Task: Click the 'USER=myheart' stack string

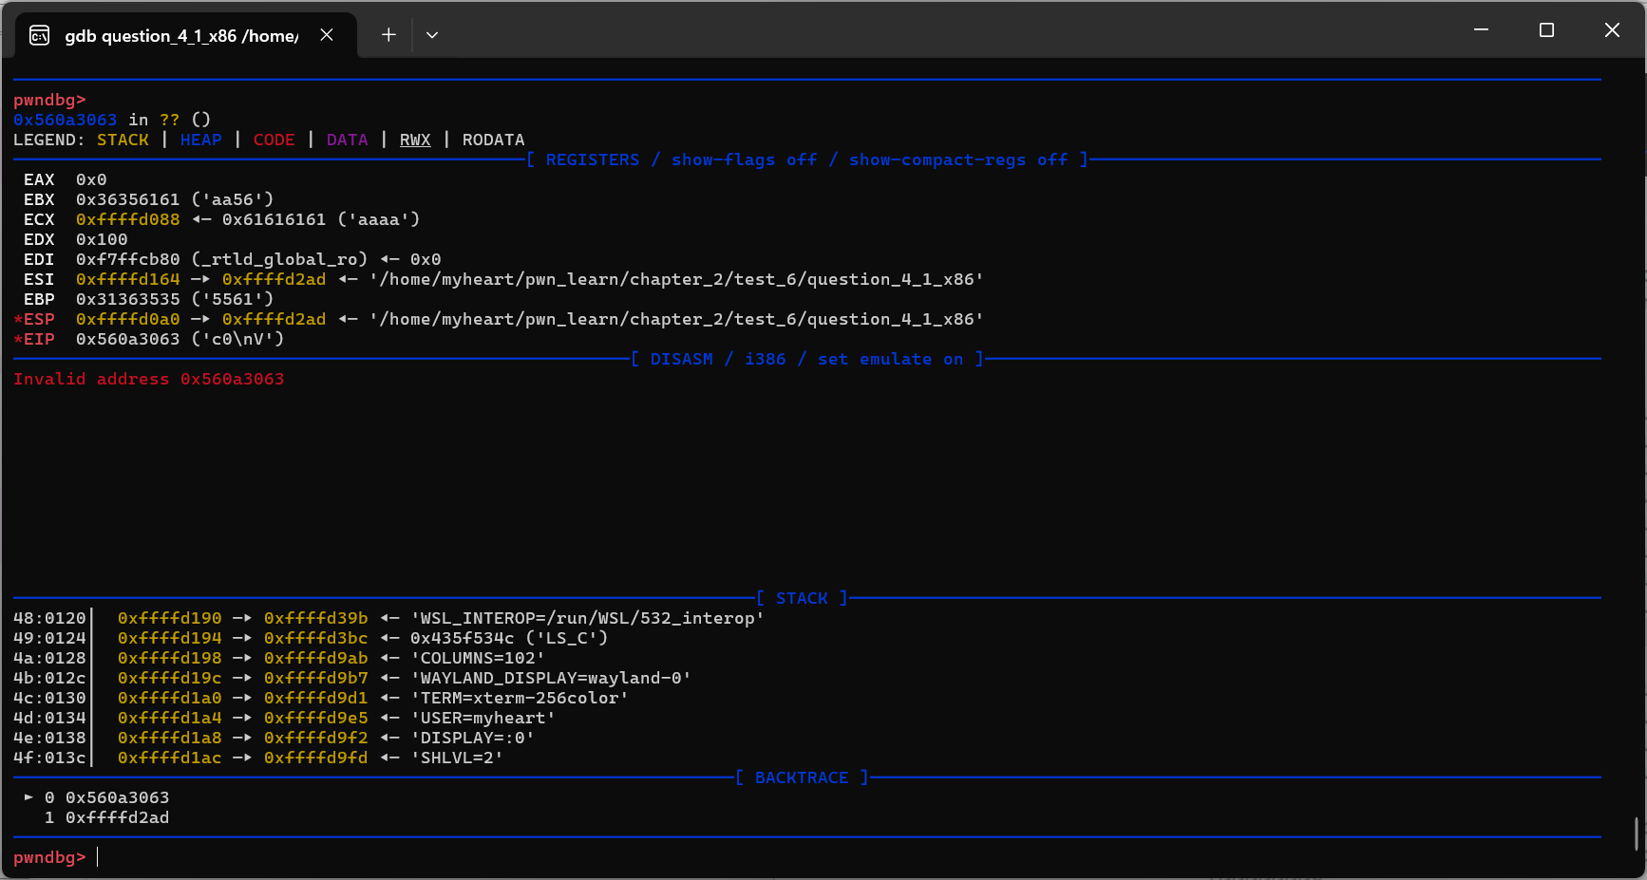Action: (483, 718)
